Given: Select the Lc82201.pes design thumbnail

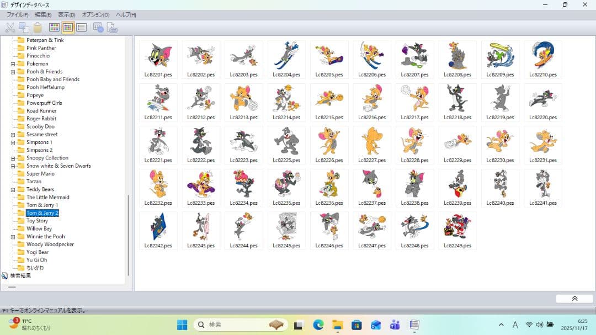Looking at the screenshot, I should click(x=158, y=60).
